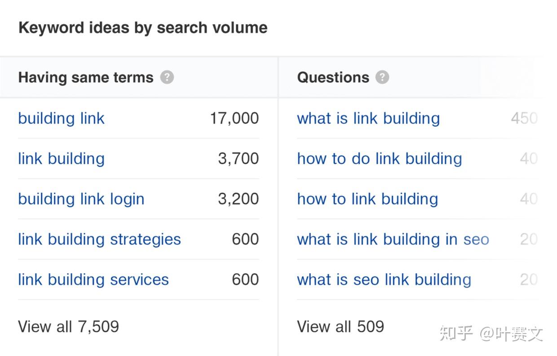Click help icon beside Questions heading
This screenshot has width=557, height=356.
coord(382,77)
